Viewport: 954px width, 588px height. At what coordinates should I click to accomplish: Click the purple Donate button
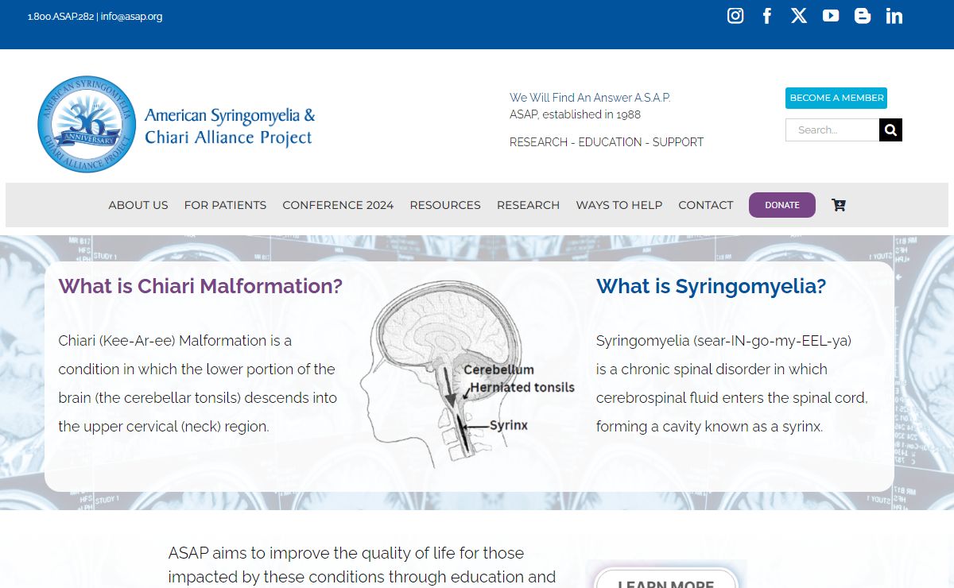click(782, 205)
